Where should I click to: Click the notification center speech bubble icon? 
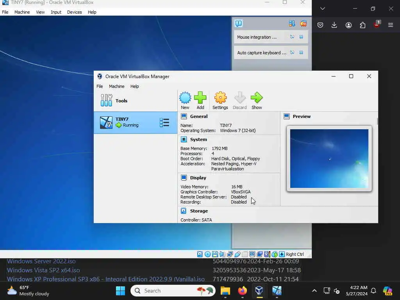pos(239,23)
